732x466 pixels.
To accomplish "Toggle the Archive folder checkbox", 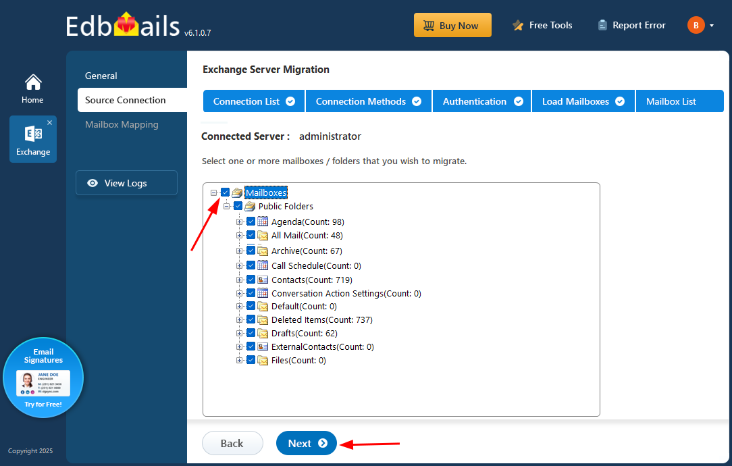I will (251, 251).
